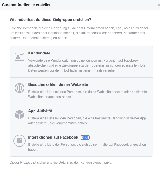Click description mentioning Spiel vorgenommen haben
The width and height of the screenshot is (160, 173).
point(87,121)
